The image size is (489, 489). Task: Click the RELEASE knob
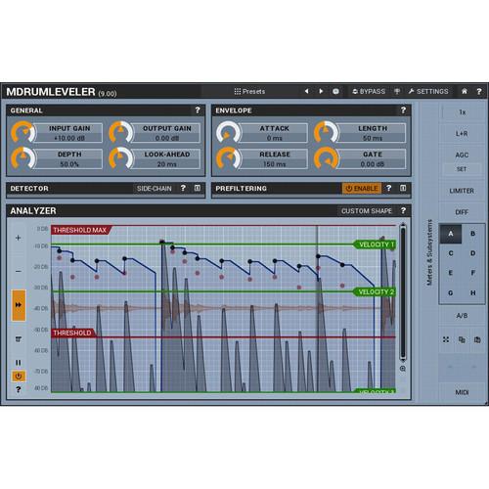tap(228, 158)
